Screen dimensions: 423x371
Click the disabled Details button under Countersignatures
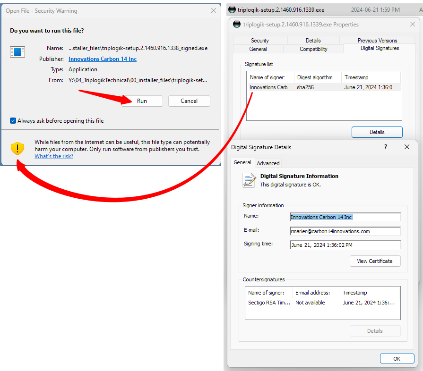(x=375, y=331)
